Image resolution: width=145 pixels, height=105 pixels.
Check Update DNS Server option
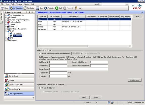(40, 88)
